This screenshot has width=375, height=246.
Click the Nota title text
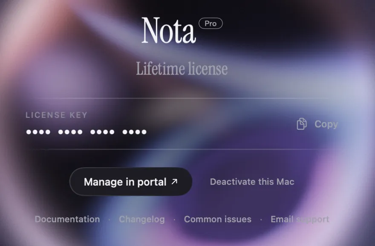pos(169,30)
